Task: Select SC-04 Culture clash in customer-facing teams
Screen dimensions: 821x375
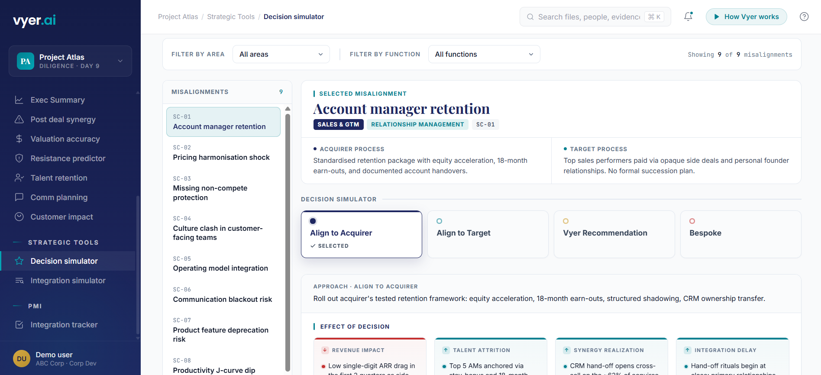Action: click(223, 228)
